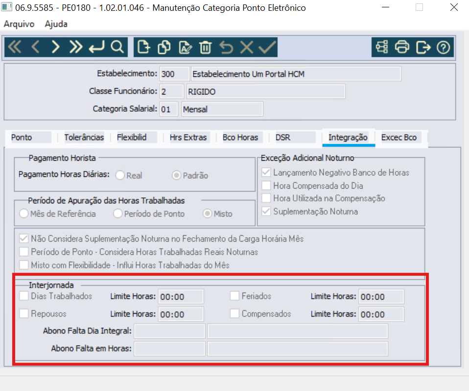Go to the previous record

pos(35,47)
